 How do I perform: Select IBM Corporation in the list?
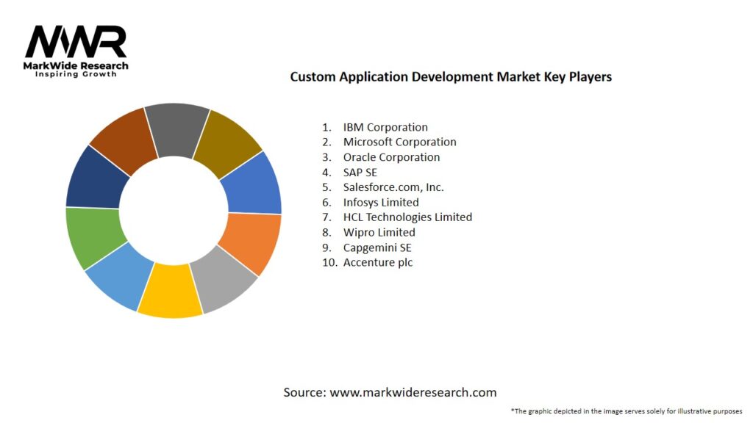coord(385,127)
